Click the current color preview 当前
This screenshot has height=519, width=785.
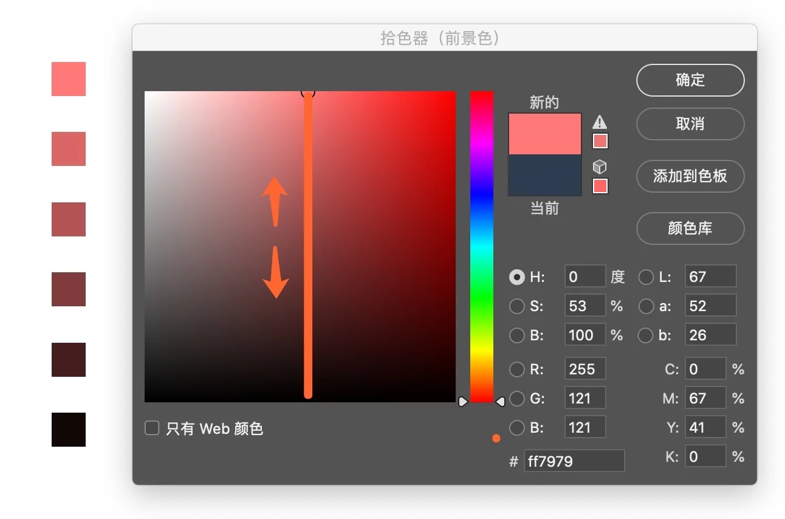coord(545,175)
